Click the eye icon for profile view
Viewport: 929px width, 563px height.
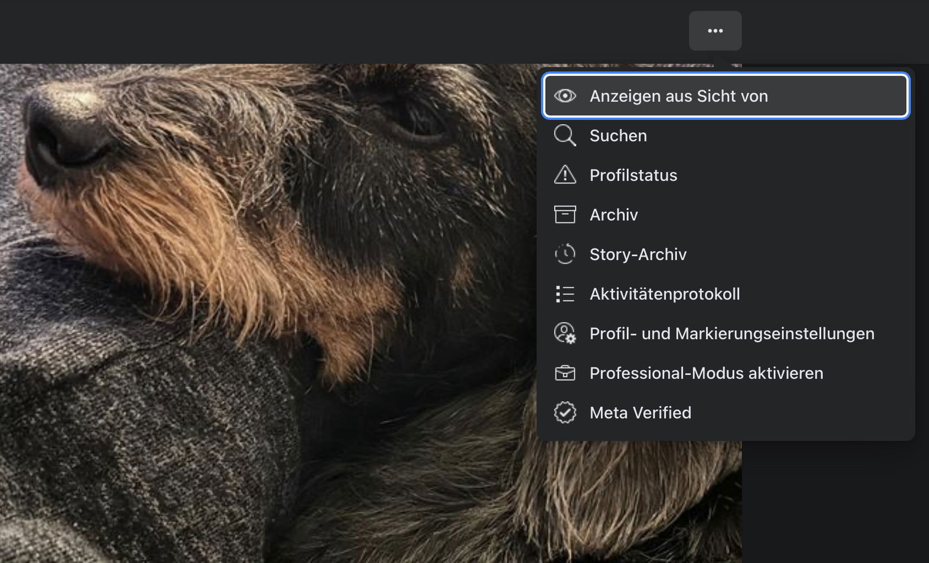(x=565, y=96)
